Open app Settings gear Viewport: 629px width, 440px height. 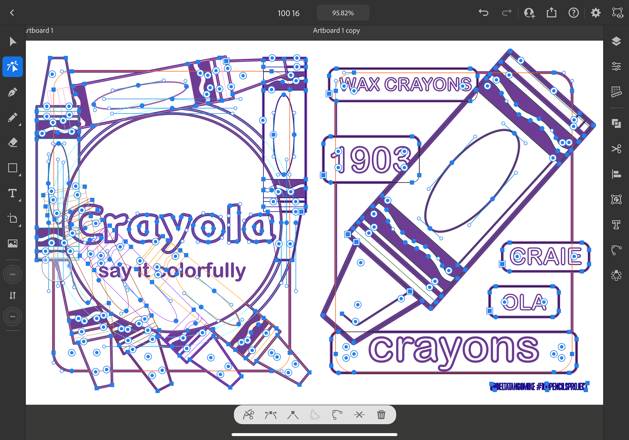click(596, 13)
